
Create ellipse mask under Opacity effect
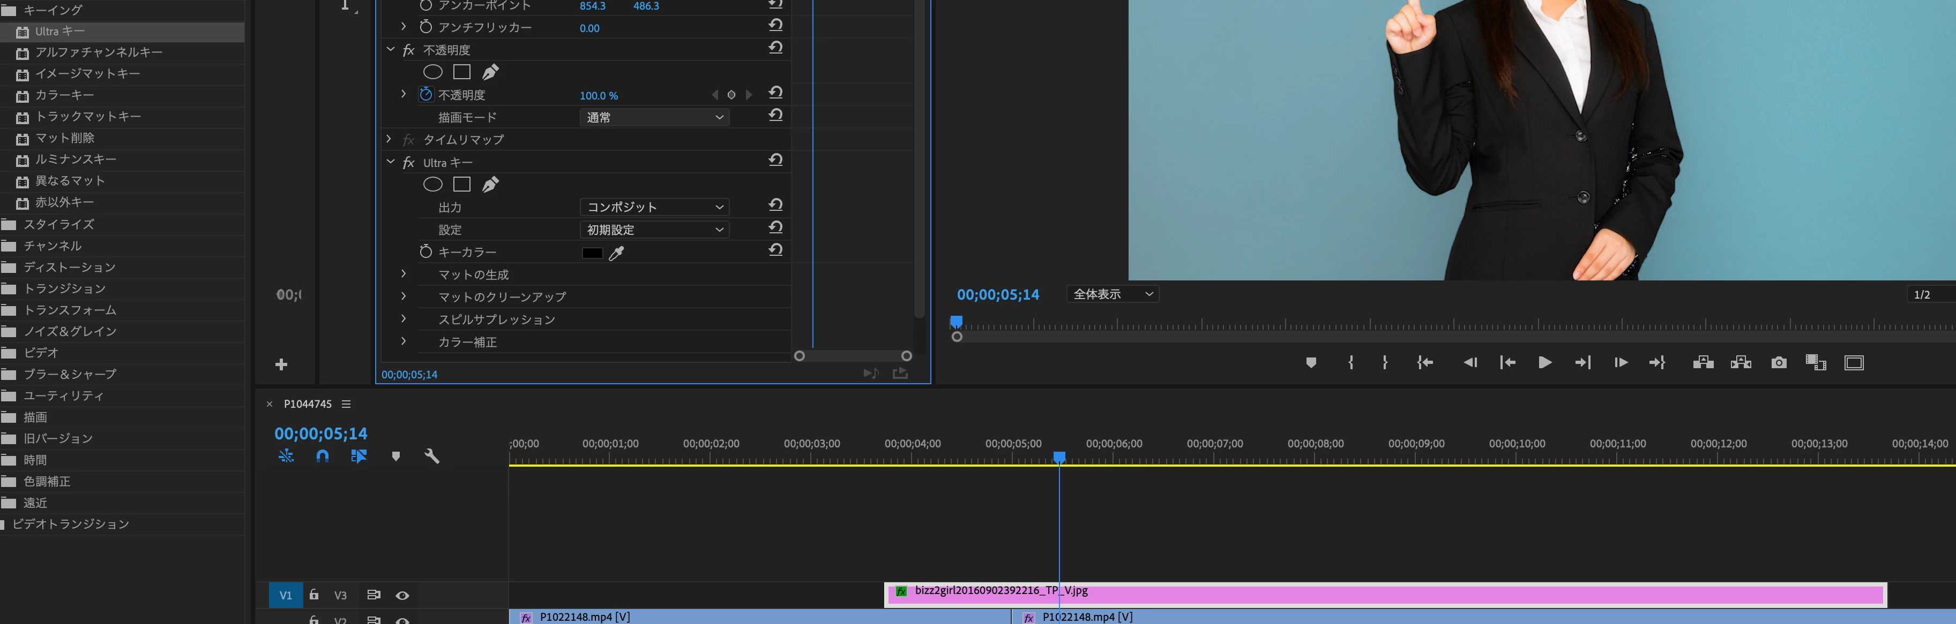click(x=433, y=72)
